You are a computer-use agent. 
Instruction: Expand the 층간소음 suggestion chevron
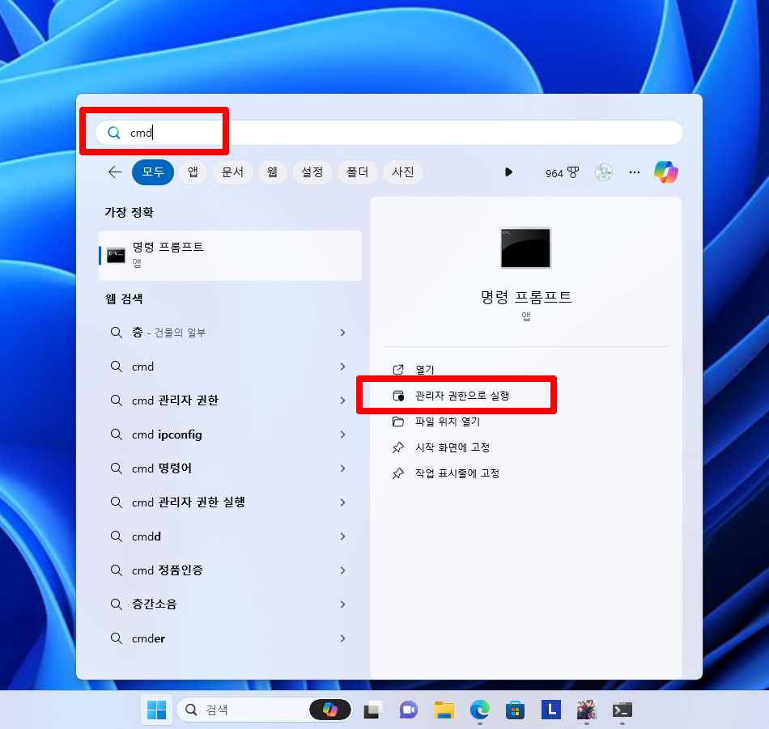pyautogui.click(x=343, y=604)
